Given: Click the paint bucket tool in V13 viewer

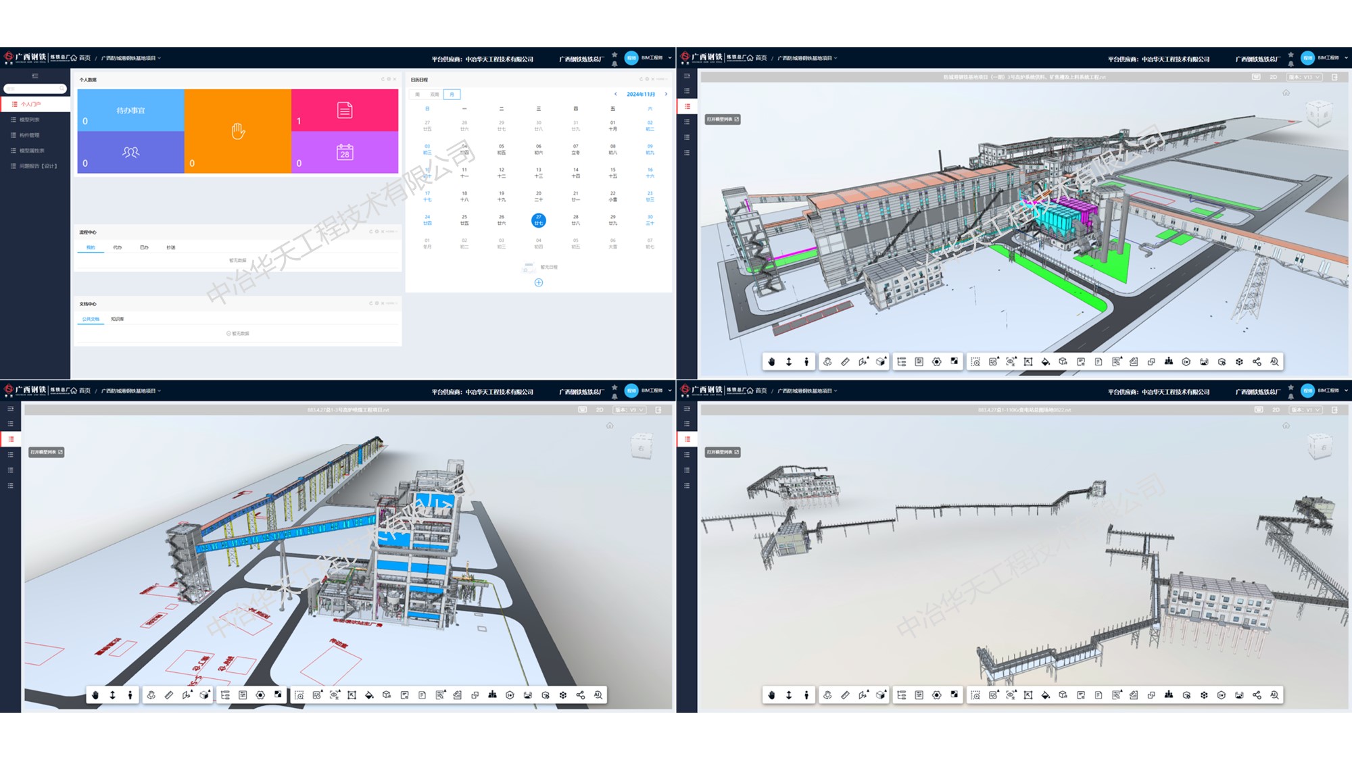Looking at the screenshot, I should pyautogui.click(x=1045, y=362).
